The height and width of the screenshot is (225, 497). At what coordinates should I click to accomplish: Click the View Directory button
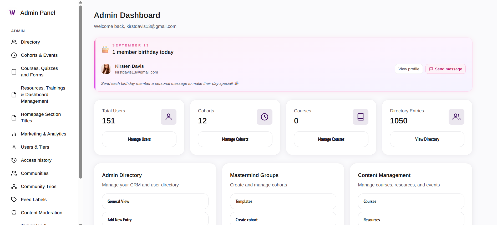click(427, 139)
